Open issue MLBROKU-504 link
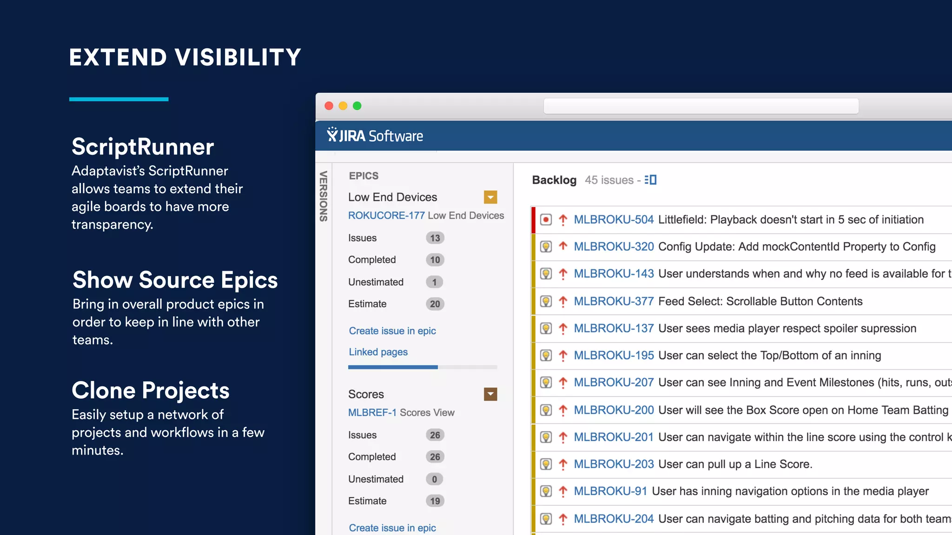952x535 pixels. (614, 220)
